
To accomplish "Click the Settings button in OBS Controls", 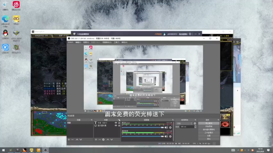I will click(209, 136).
